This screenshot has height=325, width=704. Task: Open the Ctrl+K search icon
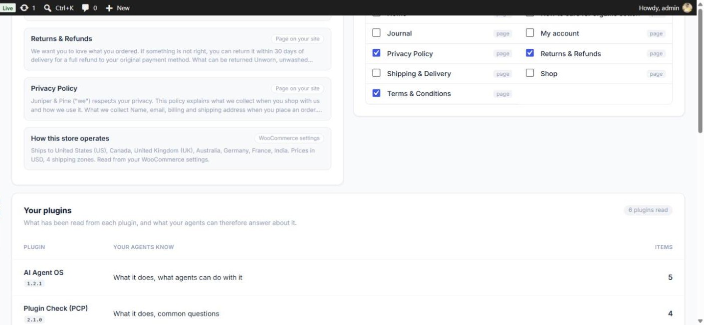point(47,7)
